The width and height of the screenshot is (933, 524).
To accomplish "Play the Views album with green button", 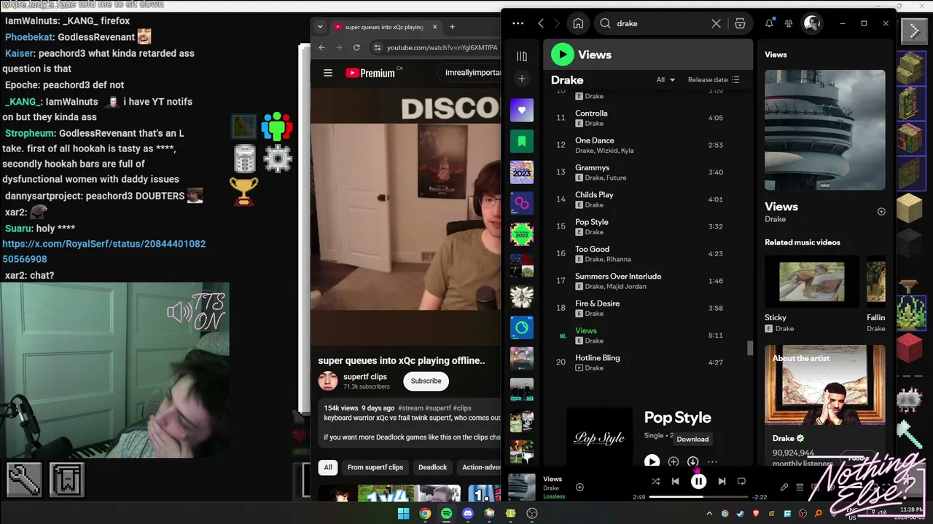I will (562, 55).
